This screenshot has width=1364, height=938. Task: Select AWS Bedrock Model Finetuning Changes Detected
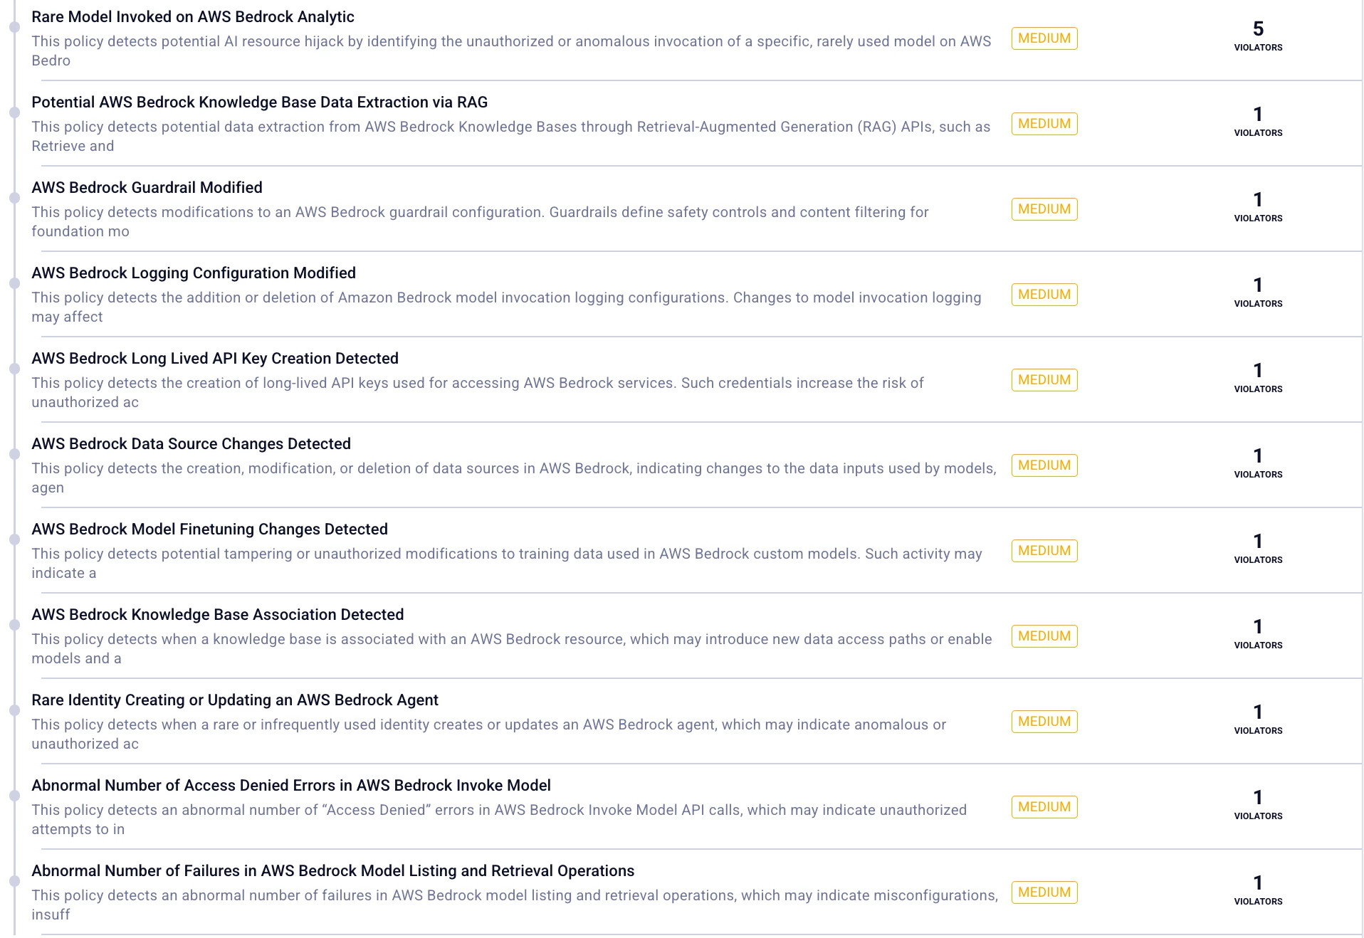[210, 529]
